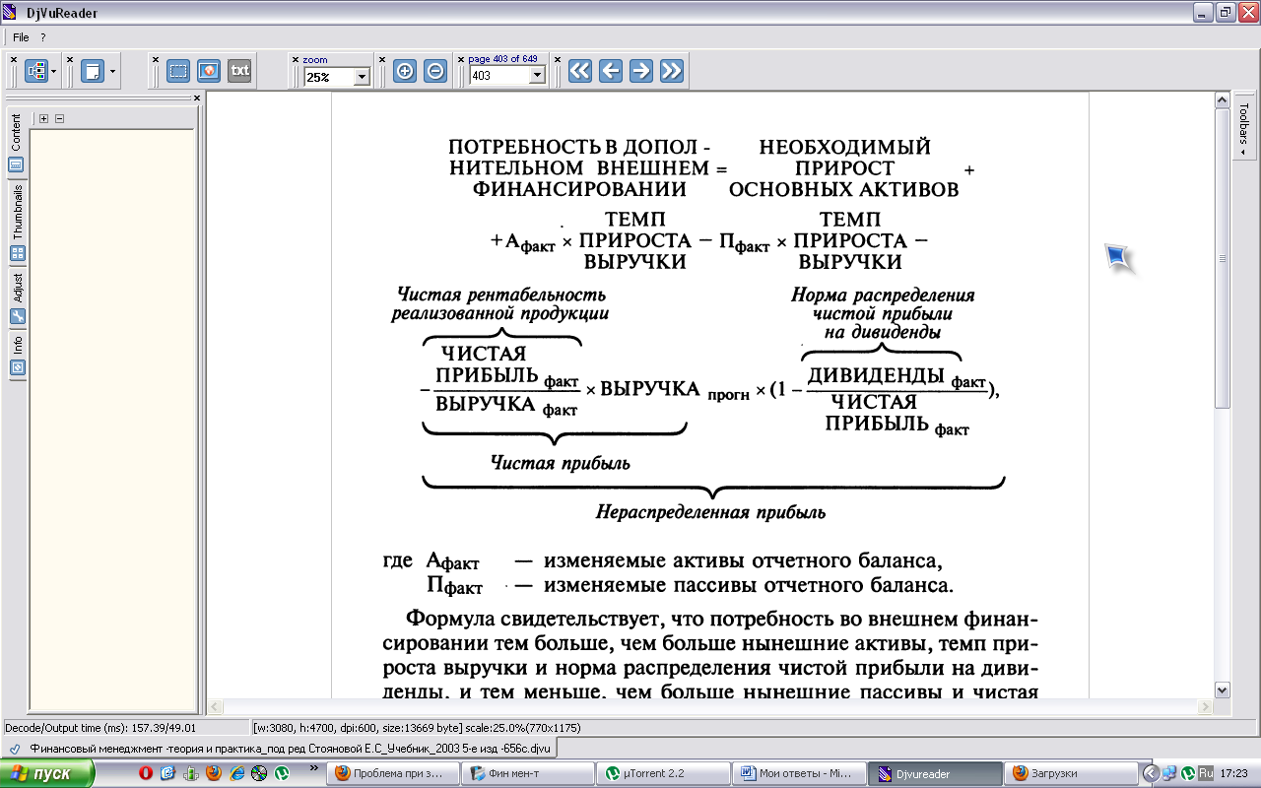
Task: Open the ? help menu
Action: [43, 36]
